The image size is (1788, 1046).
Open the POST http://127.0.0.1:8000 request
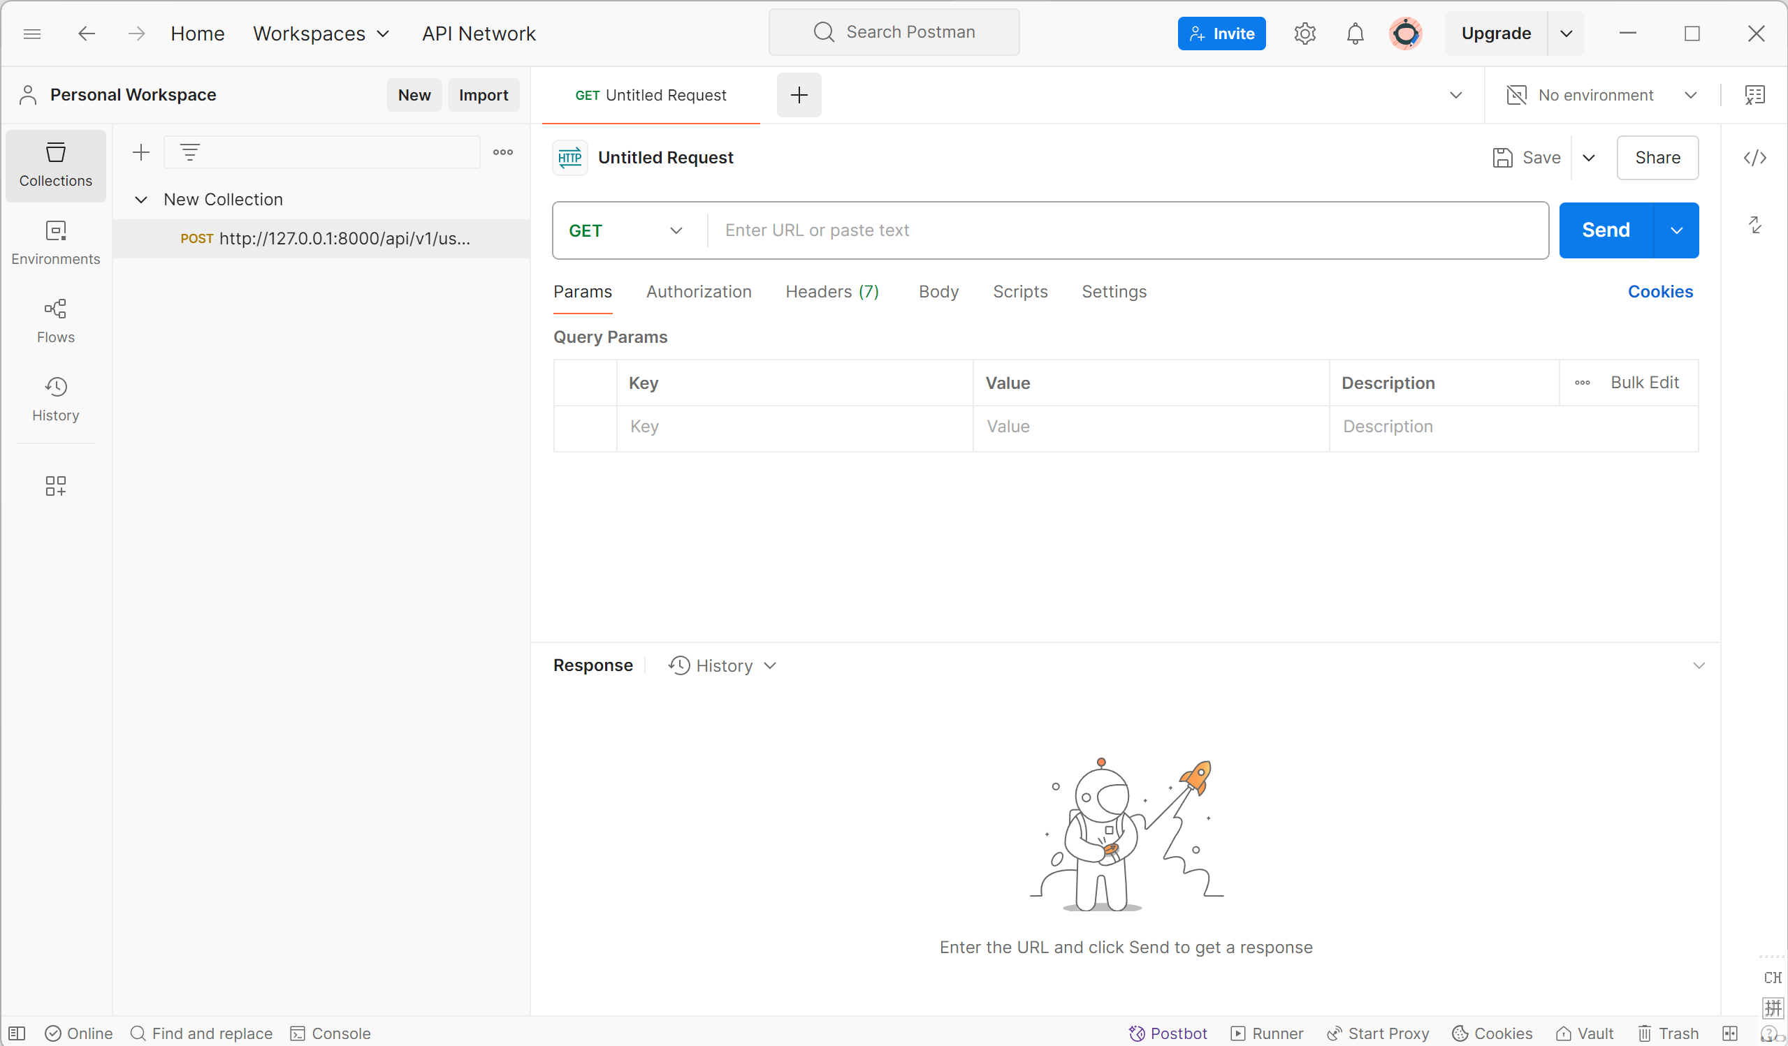[x=321, y=238]
